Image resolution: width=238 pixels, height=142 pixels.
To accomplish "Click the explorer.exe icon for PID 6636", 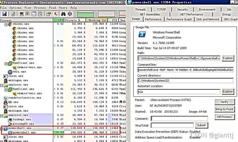I will click(6, 85).
